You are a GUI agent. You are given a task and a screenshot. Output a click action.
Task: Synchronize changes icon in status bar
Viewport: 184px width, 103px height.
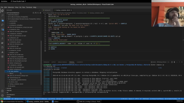[12, 99]
